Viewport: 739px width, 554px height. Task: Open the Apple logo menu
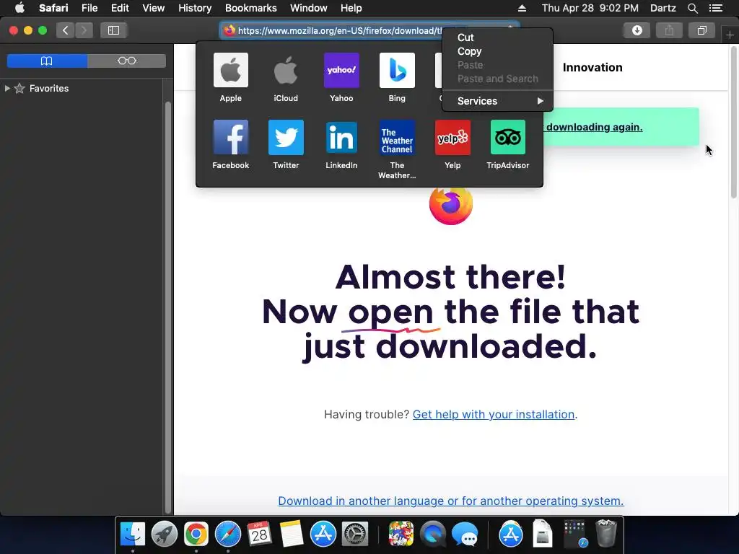tap(19, 8)
